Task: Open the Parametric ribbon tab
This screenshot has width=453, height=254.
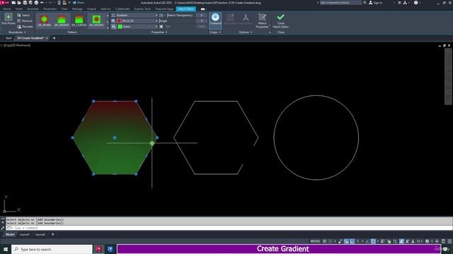Action: click(50, 9)
